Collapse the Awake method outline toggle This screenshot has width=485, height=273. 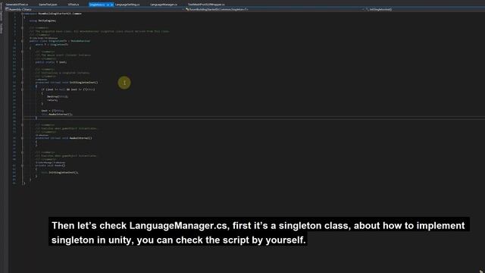22,165
